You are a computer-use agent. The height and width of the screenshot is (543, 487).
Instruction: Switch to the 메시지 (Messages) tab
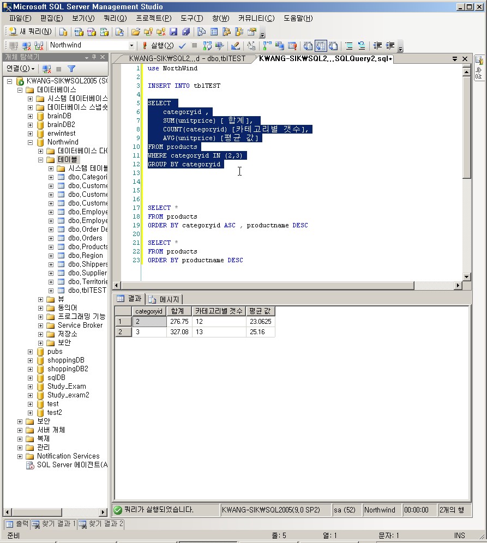(x=164, y=299)
